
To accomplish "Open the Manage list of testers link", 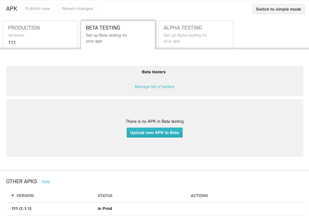I will point(154,87).
